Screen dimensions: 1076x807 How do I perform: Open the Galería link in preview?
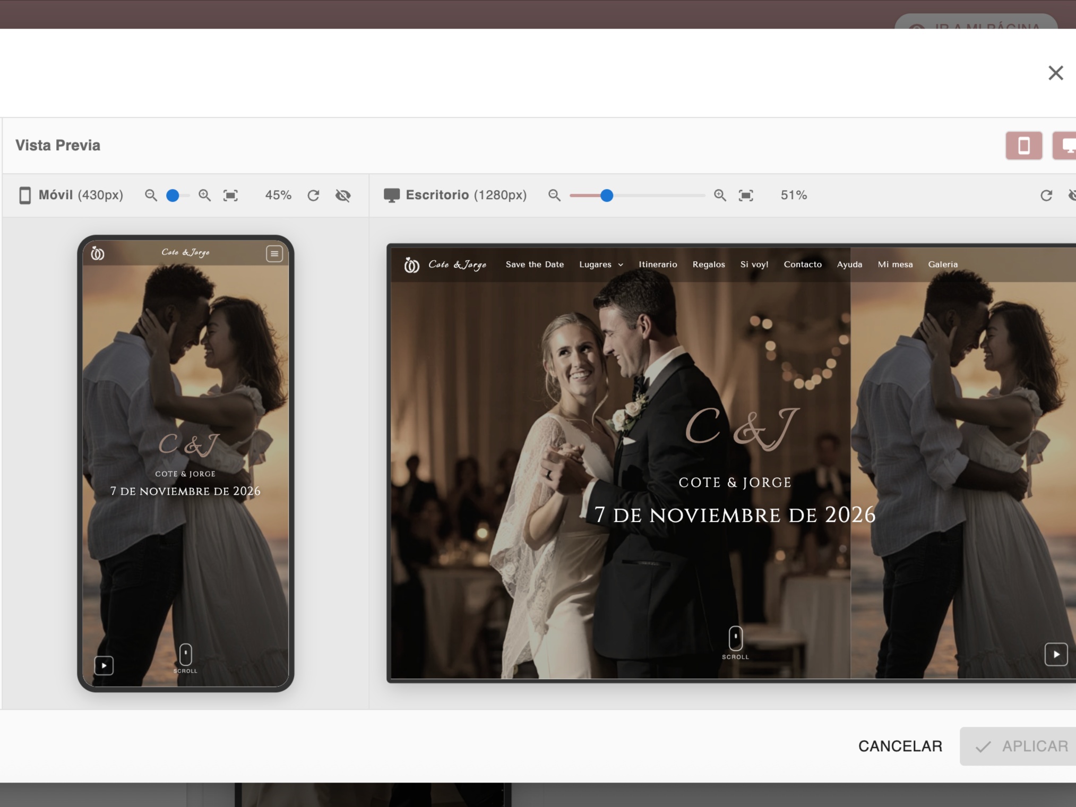942,264
